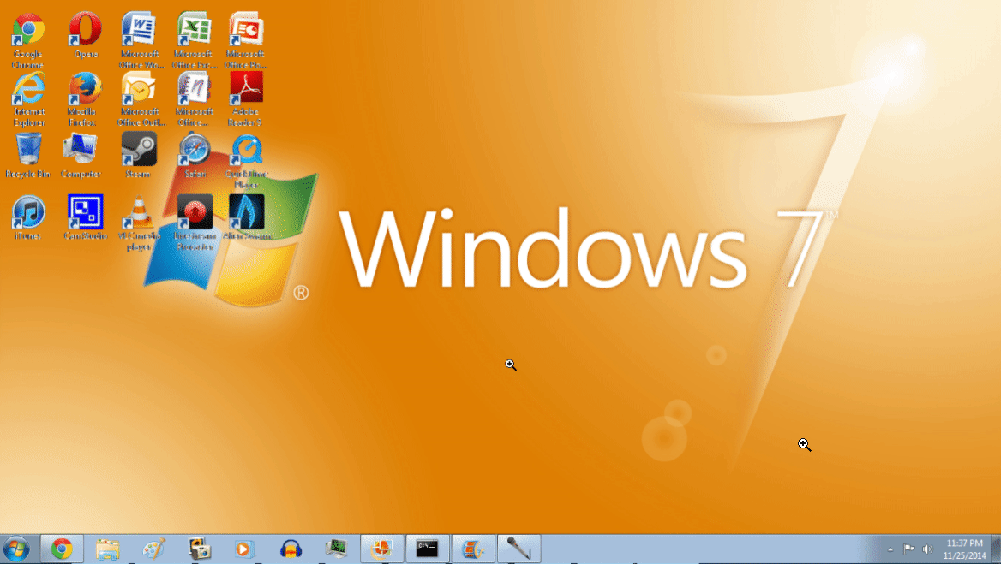This screenshot has height=564, width=1001.
Task: Select the Microsoft Office OneNote shortcut
Action: (x=194, y=99)
